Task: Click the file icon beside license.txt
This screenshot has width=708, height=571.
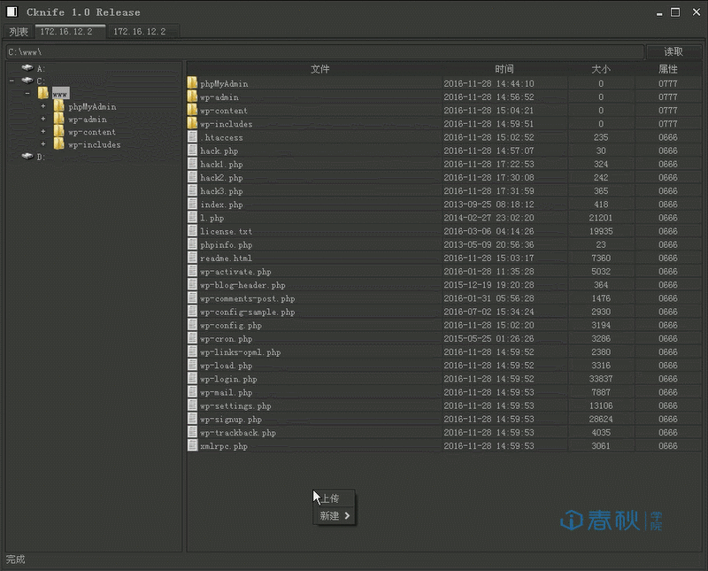Action: coord(194,231)
